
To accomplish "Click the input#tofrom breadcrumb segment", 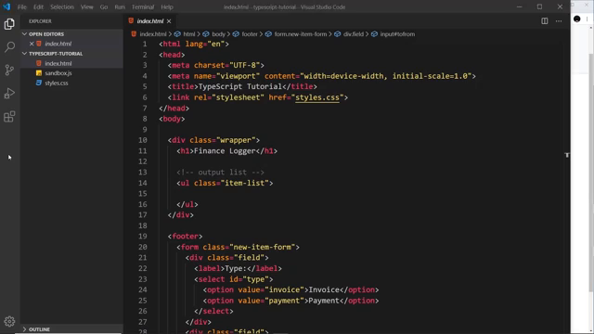I will tap(397, 34).
